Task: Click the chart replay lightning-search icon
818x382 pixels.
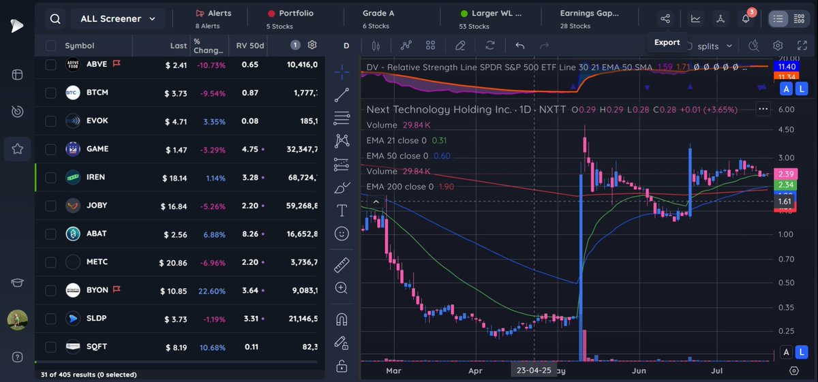Action: pos(753,46)
